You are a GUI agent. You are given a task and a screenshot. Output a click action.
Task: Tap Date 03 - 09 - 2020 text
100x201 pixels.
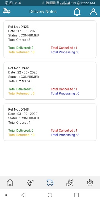pos(23,114)
